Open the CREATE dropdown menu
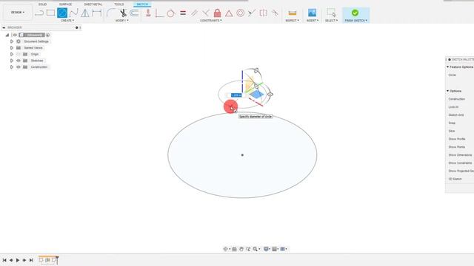This screenshot has height=266, width=474. pos(67,21)
